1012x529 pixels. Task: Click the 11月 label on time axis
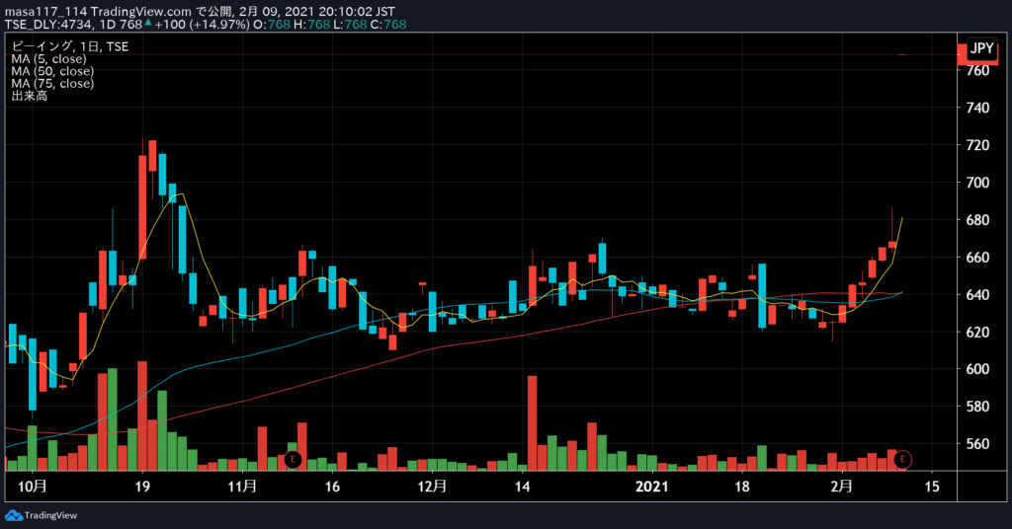(x=243, y=486)
